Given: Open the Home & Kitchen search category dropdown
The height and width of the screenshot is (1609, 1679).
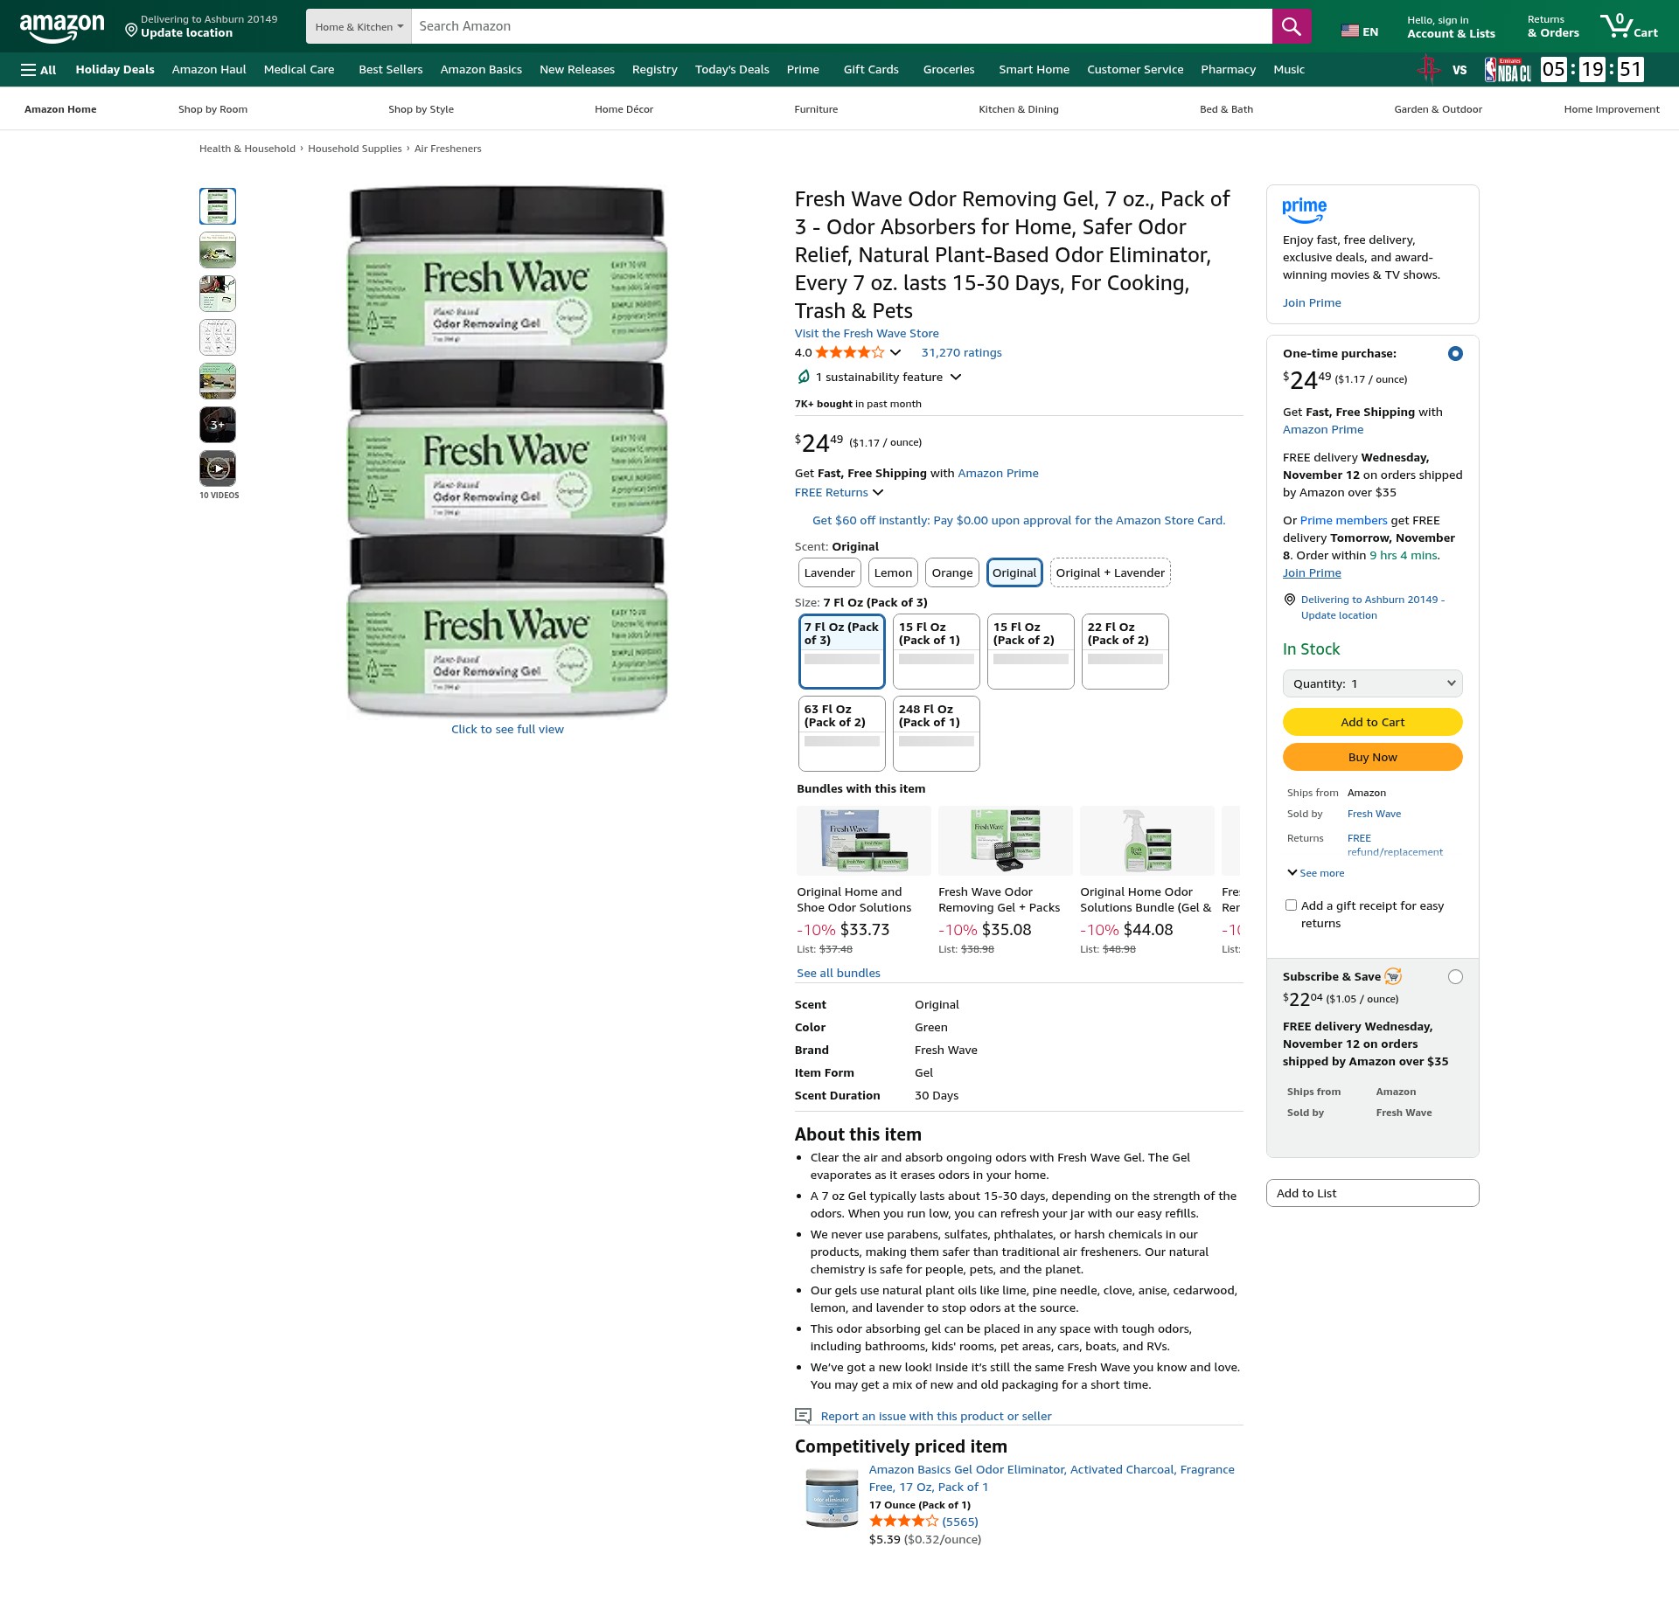Looking at the screenshot, I should pos(359,27).
